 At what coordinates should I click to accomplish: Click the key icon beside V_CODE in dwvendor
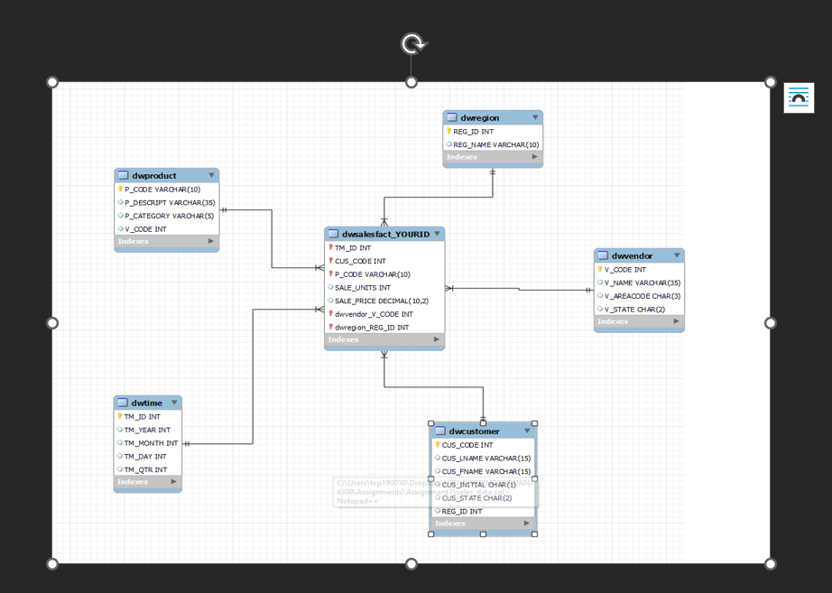pyautogui.click(x=599, y=269)
